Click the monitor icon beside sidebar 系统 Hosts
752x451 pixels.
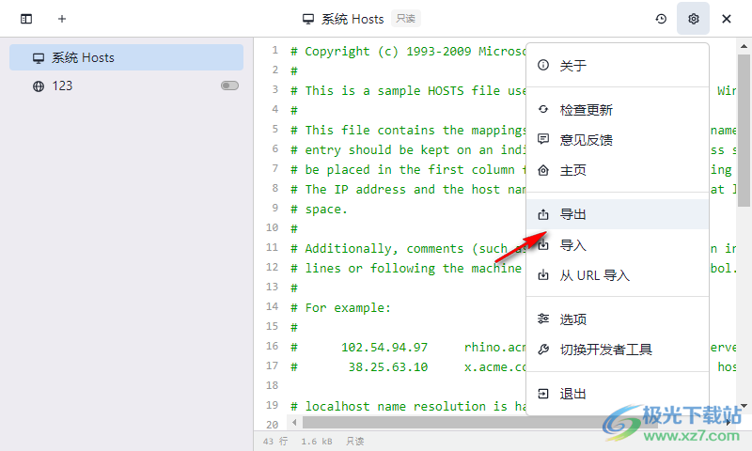click(39, 58)
